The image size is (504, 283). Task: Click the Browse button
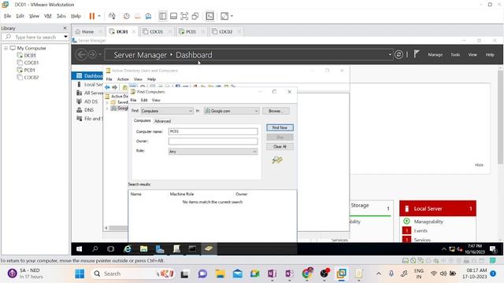pos(276,111)
